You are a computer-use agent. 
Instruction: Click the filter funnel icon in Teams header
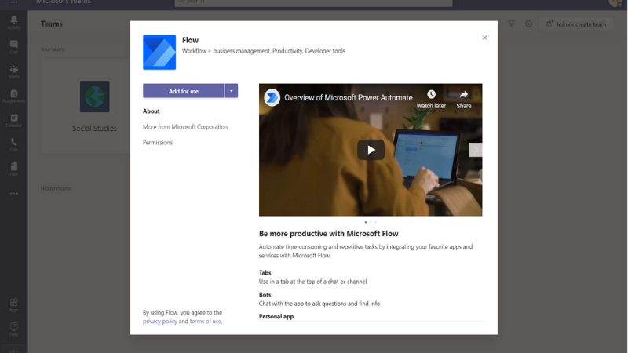pos(511,24)
